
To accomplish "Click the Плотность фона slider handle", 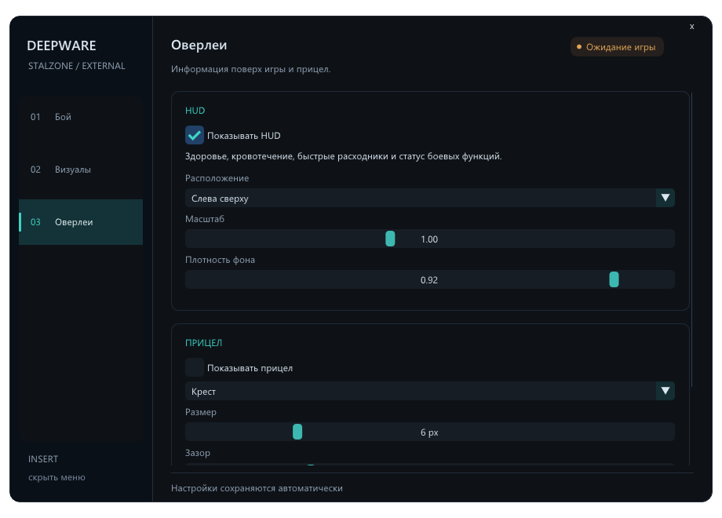I will [614, 279].
